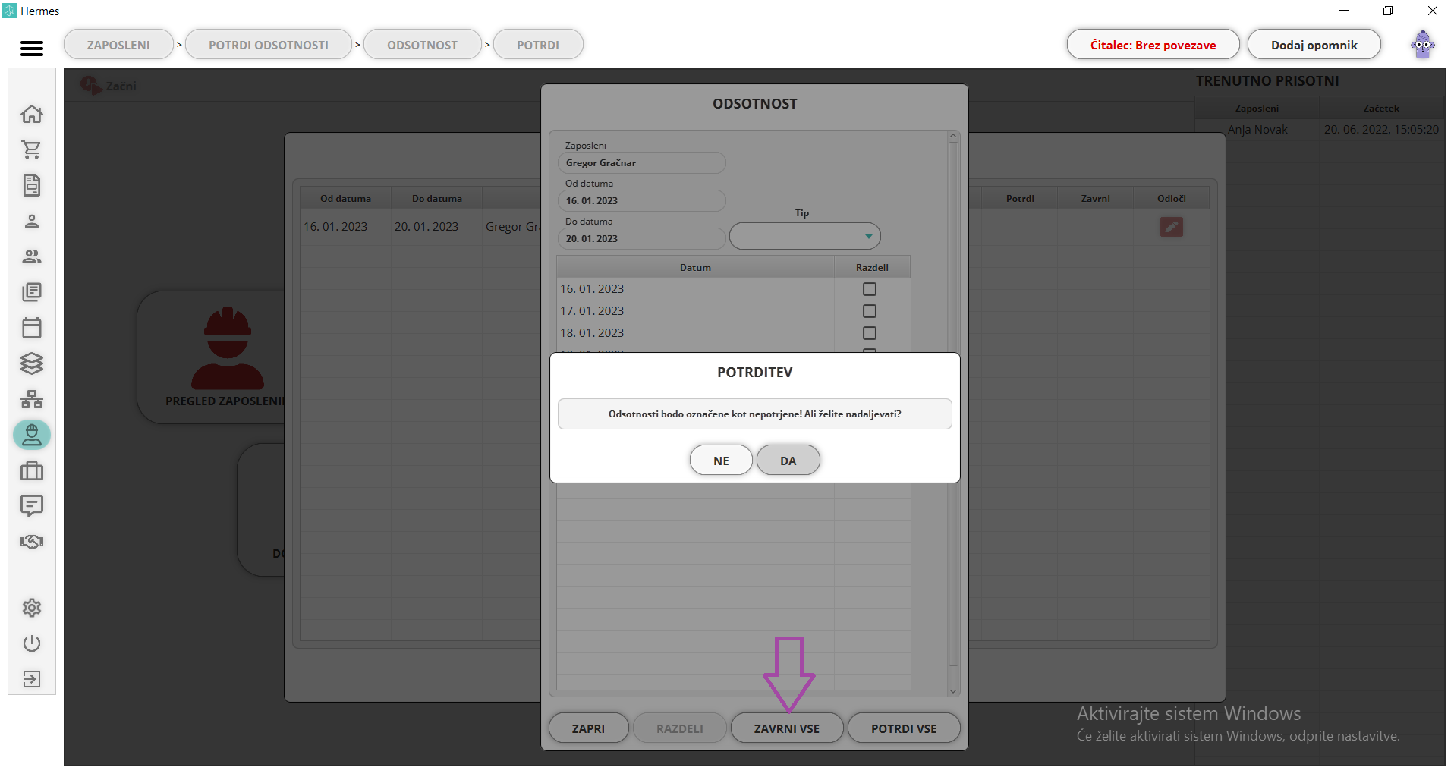
Task: Click NE in confirmation dialog
Action: coord(721,461)
